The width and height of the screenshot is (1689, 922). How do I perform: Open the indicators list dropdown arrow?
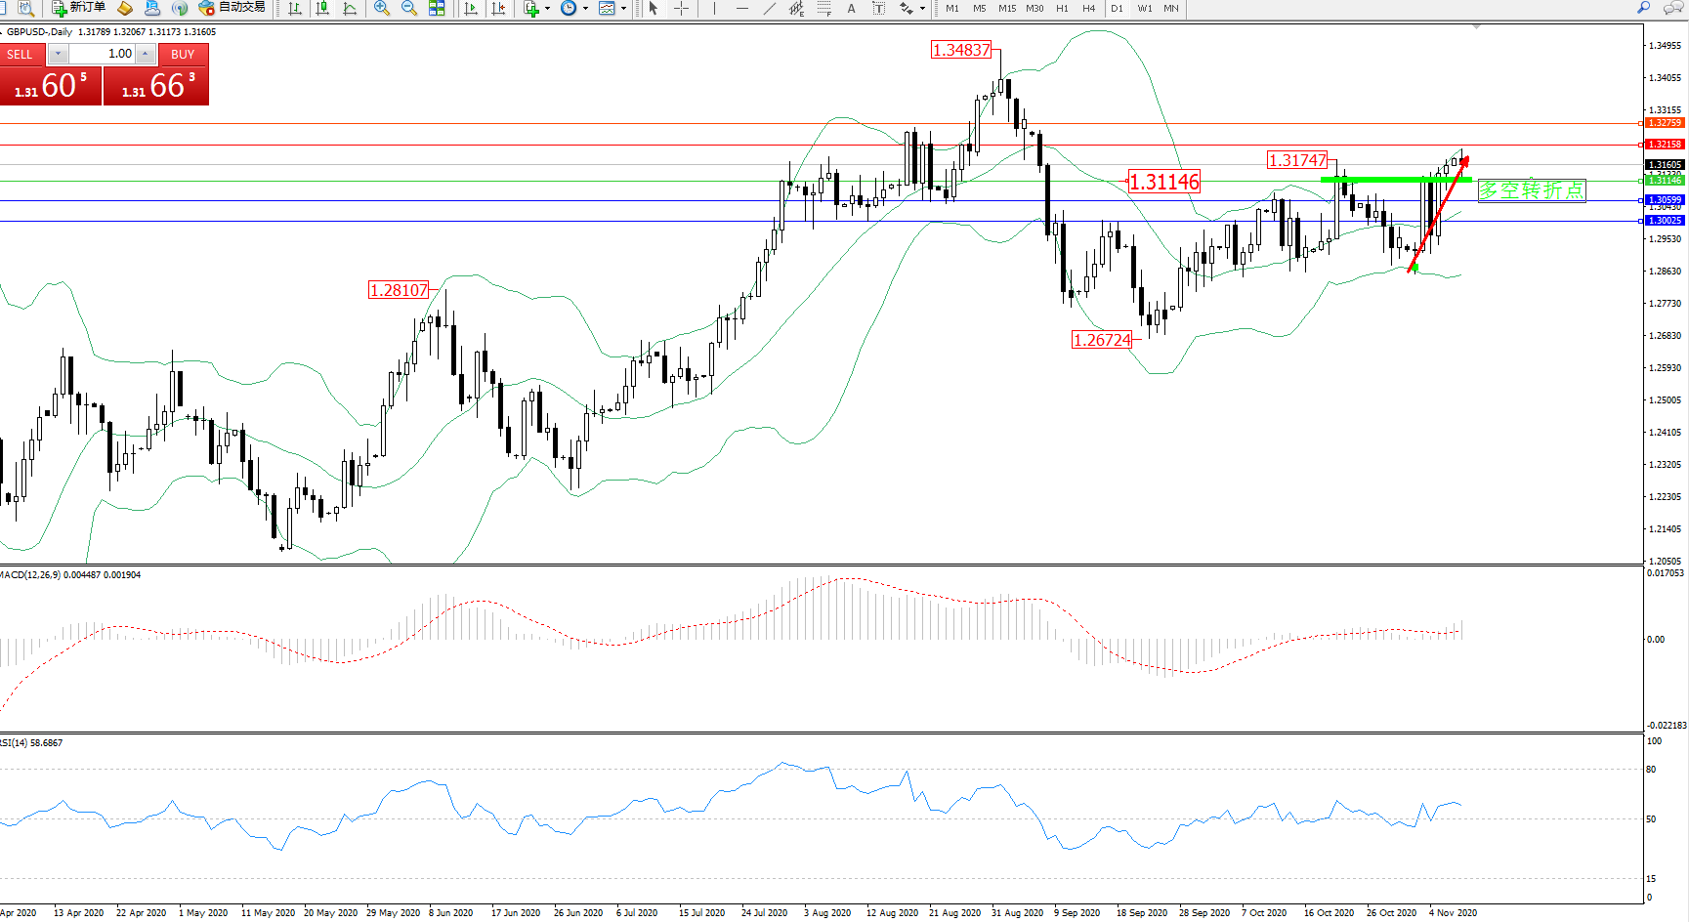pos(547,8)
